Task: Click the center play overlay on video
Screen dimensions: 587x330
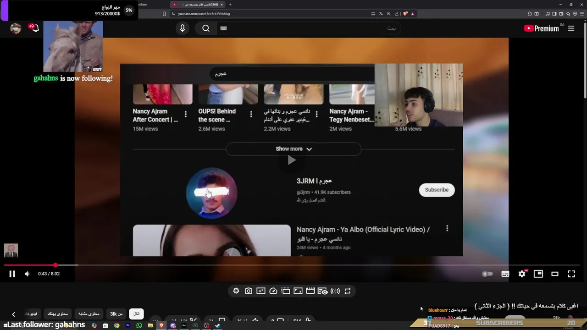Action: [292, 160]
